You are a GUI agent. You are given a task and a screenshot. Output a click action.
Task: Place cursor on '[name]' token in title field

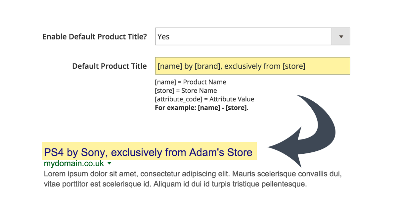point(170,66)
